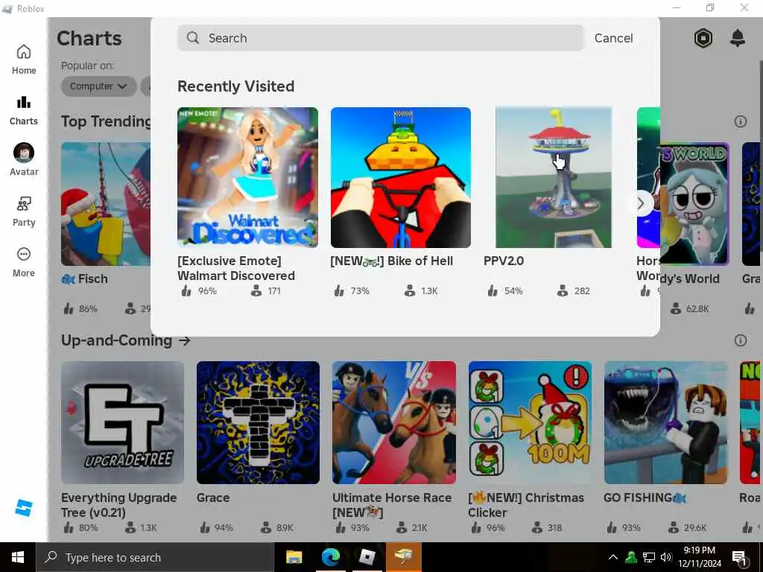This screenshot has width=763, height=572.
Task: Open the Charts sidebar item
Action: click(24, 111)
